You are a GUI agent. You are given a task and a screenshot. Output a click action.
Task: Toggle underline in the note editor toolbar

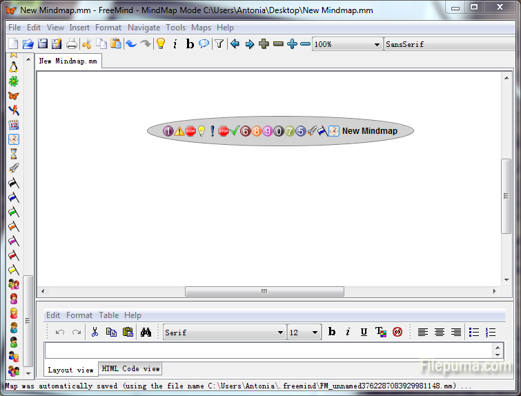tap(364, 333)
